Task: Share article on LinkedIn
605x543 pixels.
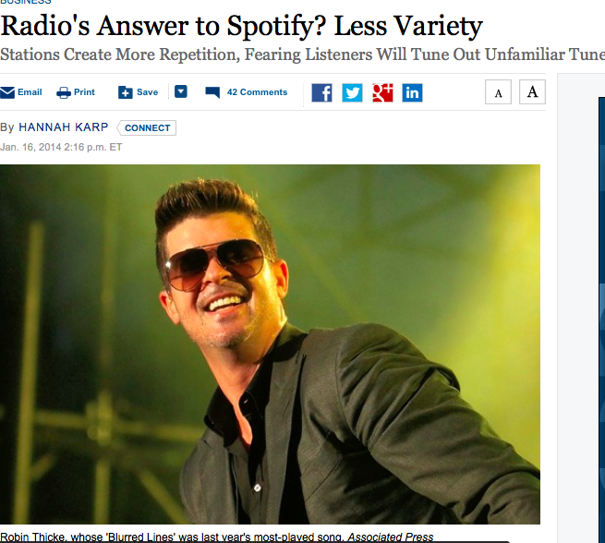Action: click(x=413, y=92)
